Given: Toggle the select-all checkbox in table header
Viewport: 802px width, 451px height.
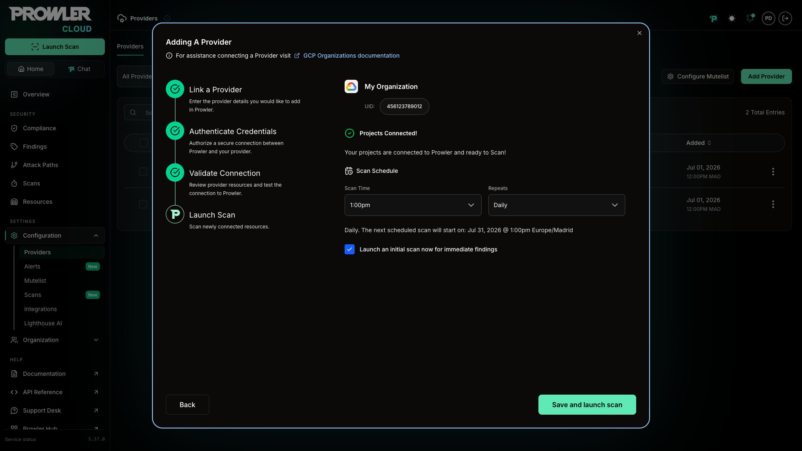Looking at the screenshot, I should (143, 143).
